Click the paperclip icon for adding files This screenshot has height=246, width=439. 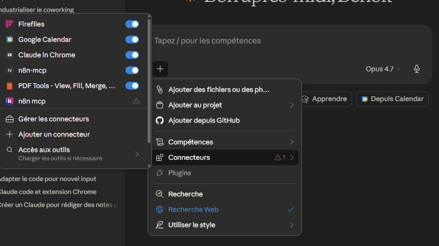pos(160,90)
